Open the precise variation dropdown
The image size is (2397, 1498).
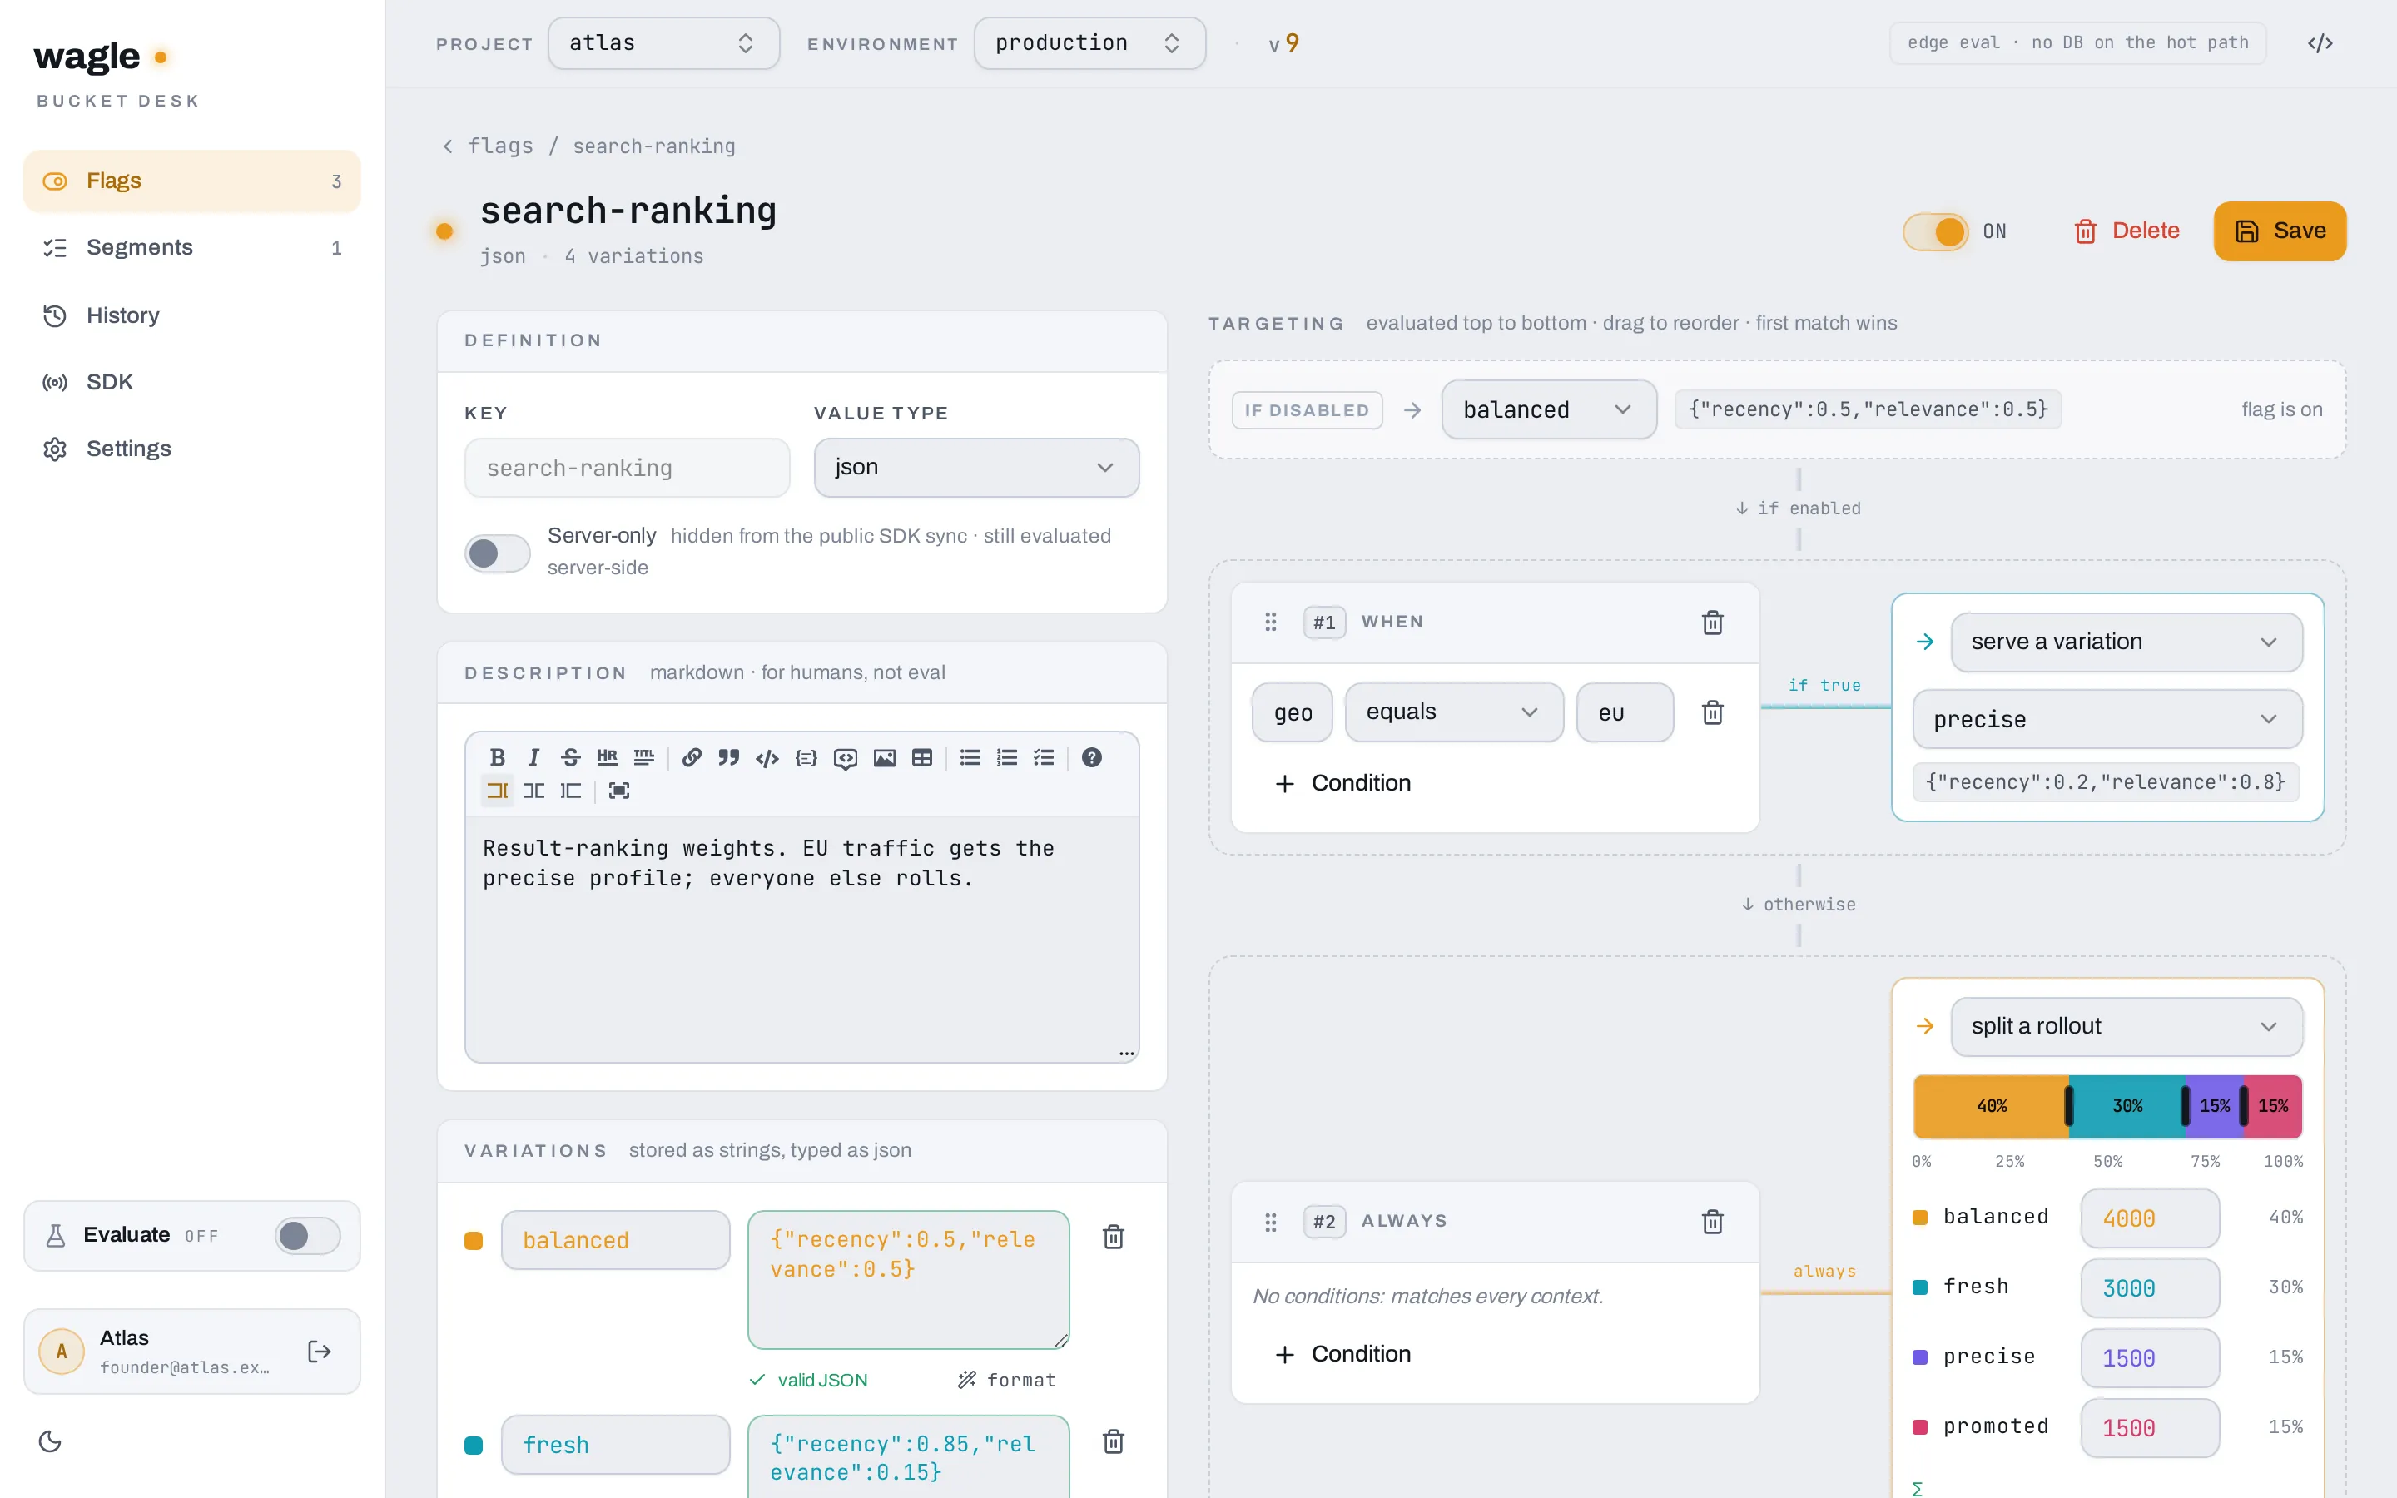tap(2107, 719)
